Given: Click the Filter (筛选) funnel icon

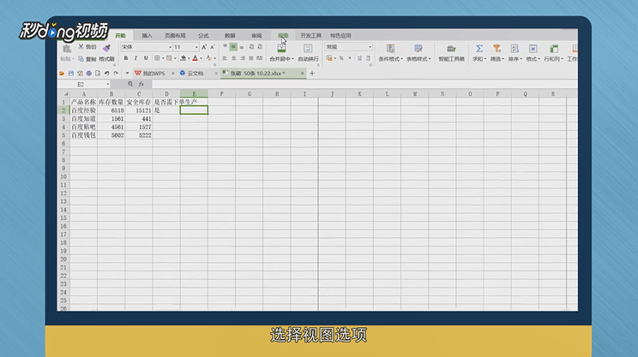Looking at the screenshot, I should coord(497,49).
